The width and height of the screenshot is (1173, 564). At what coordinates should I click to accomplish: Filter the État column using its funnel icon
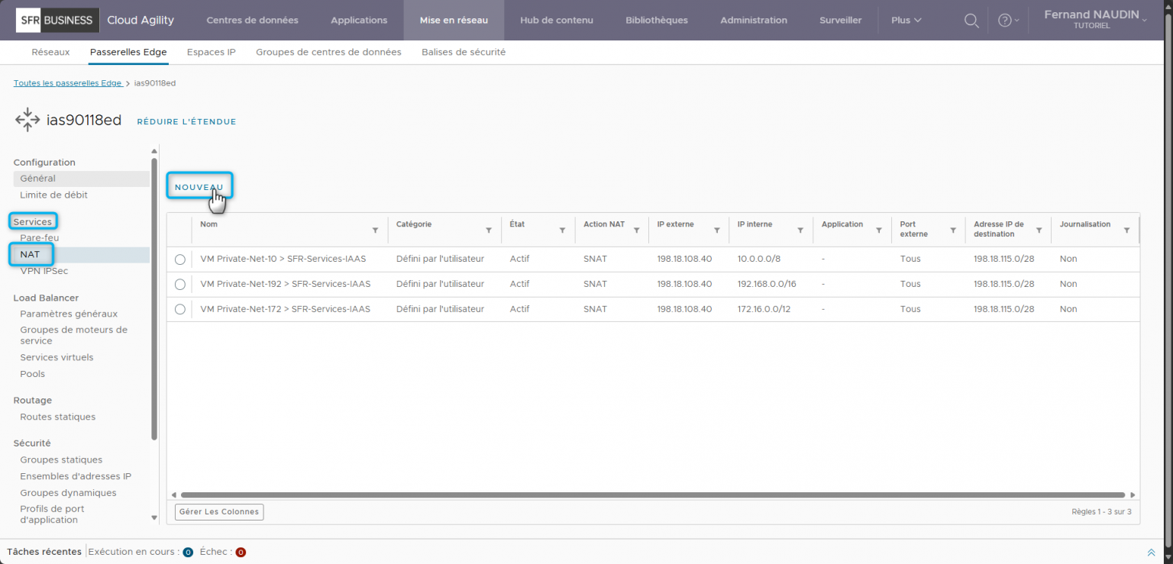562,230
